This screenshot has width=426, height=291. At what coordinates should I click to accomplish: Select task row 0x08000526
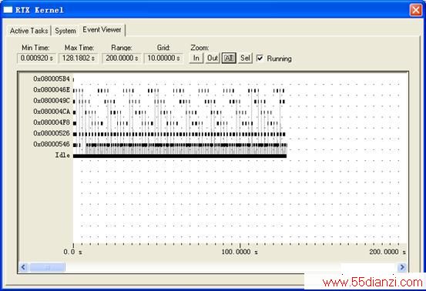52,133
